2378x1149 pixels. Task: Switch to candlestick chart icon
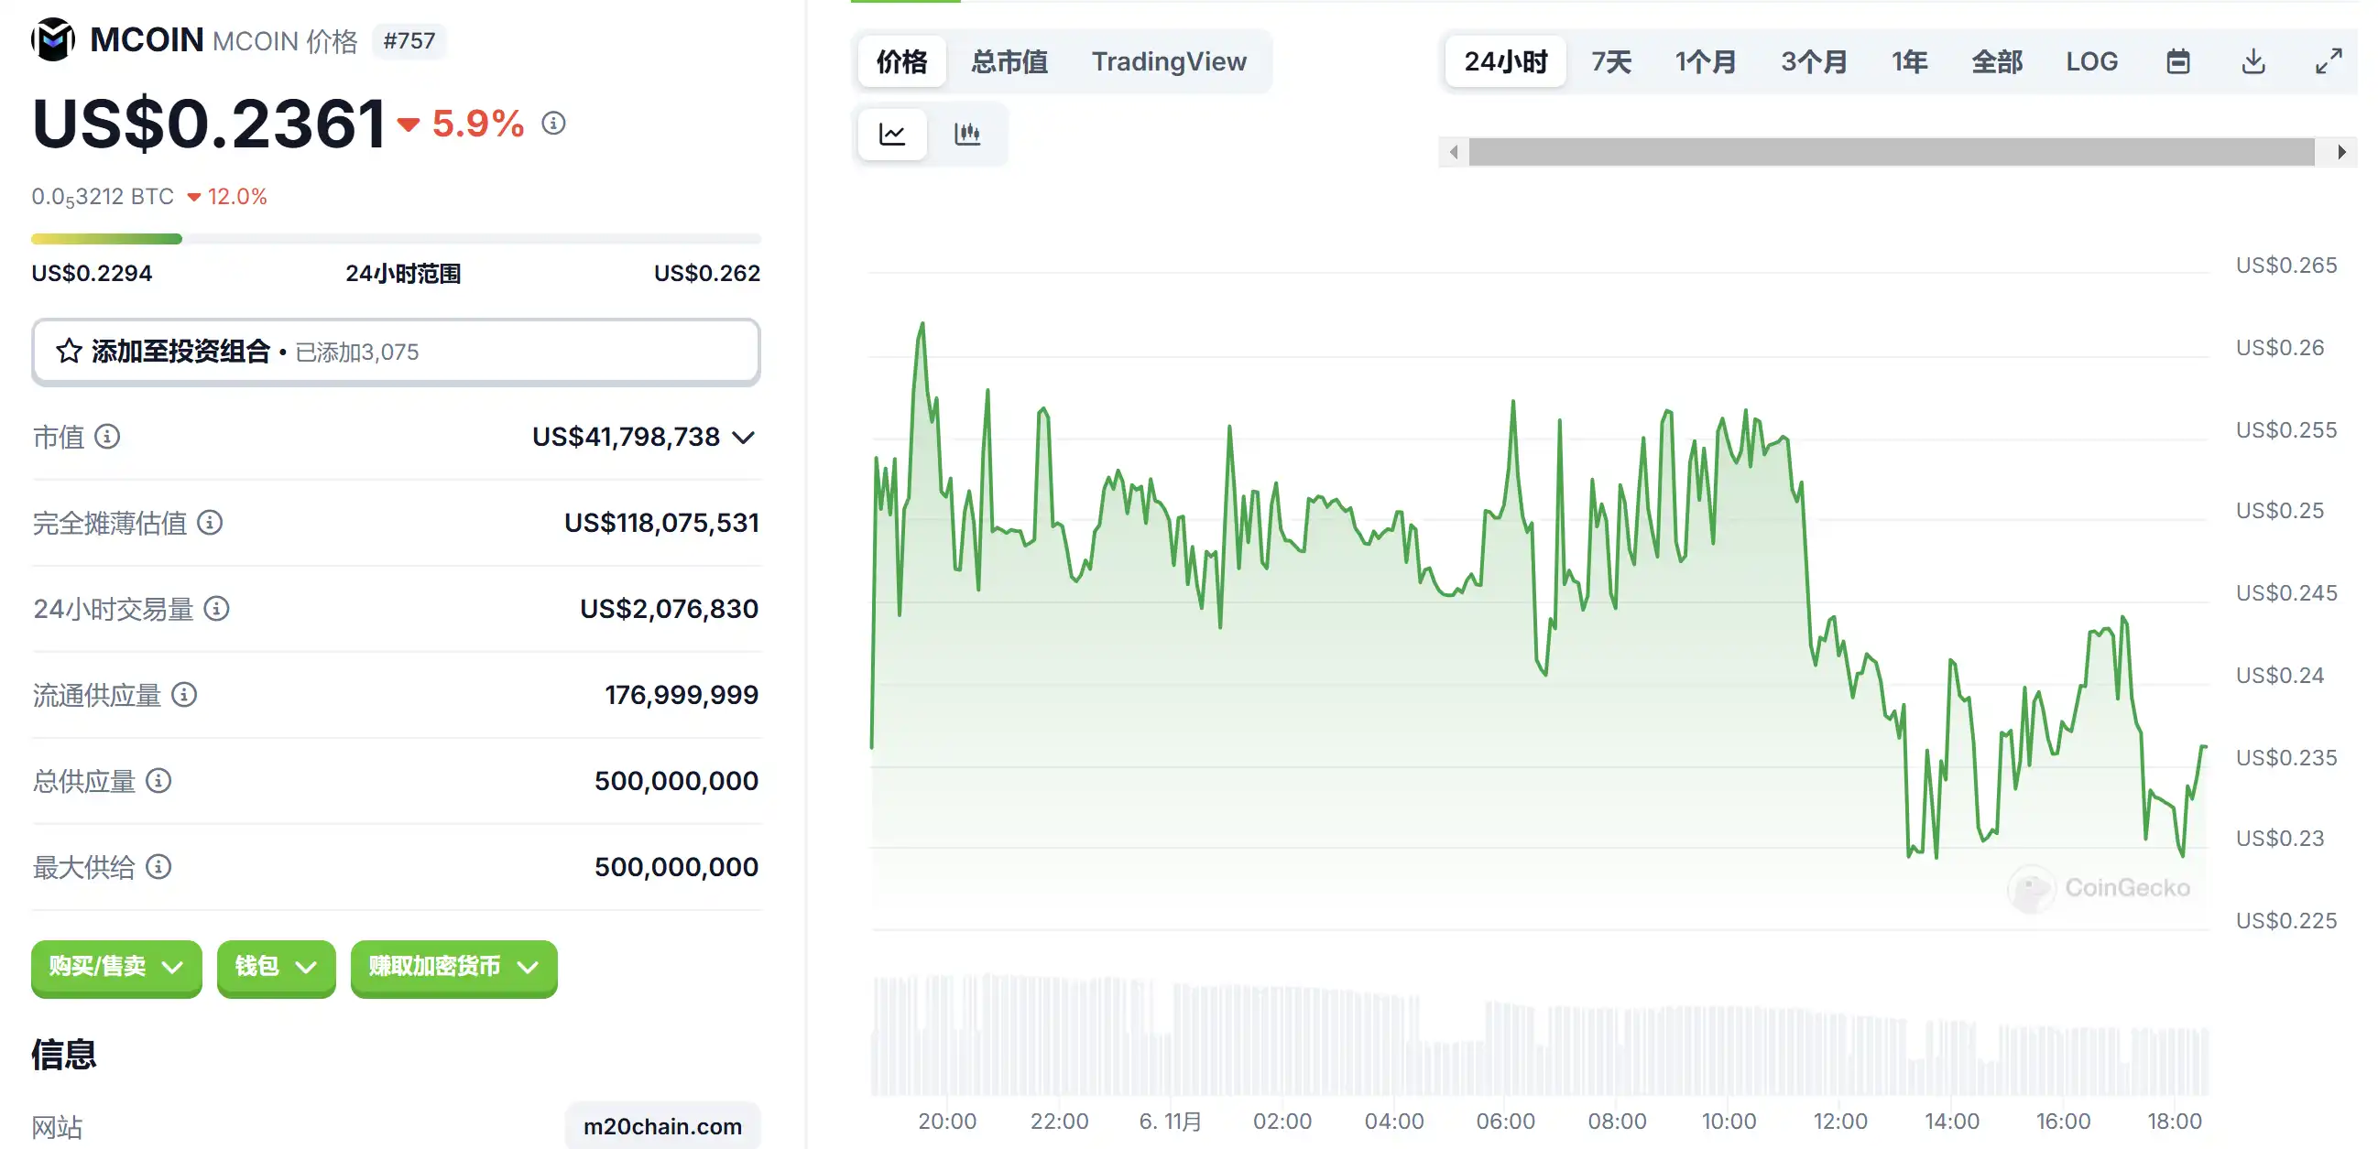pyautogui.click(x=966, y=135)
